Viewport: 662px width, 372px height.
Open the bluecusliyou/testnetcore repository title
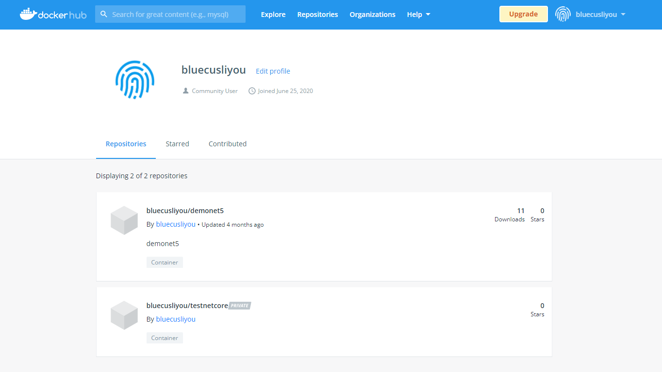187,306
